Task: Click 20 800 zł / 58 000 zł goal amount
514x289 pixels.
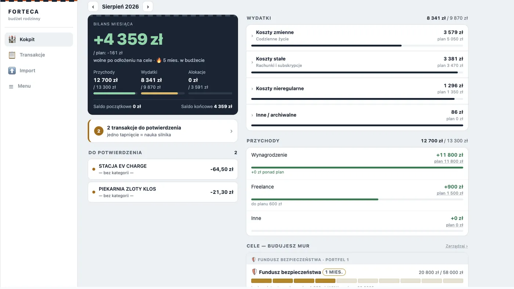Action: (x=441, y=272)
